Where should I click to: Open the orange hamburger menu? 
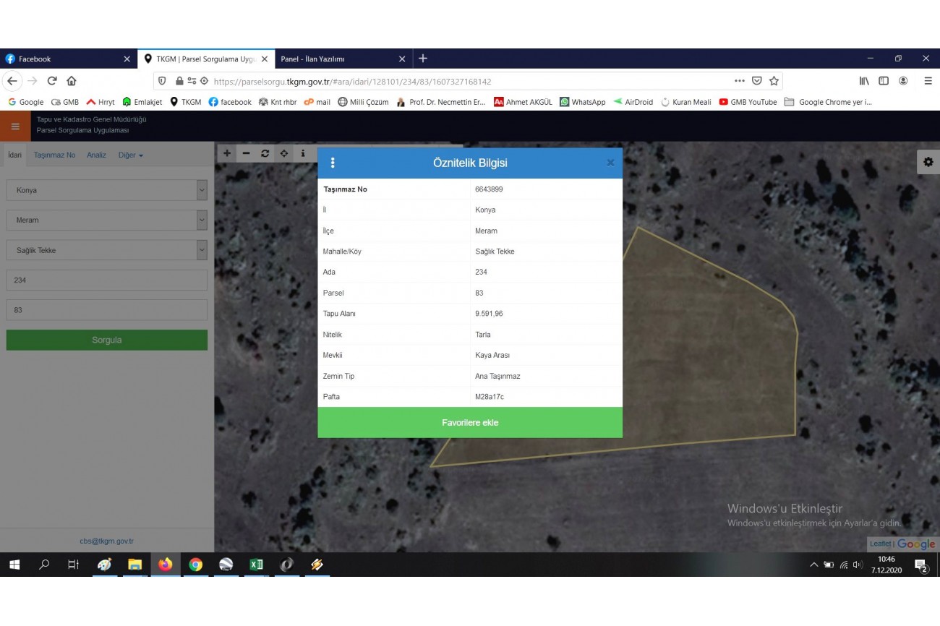click(x=15, y=126)
